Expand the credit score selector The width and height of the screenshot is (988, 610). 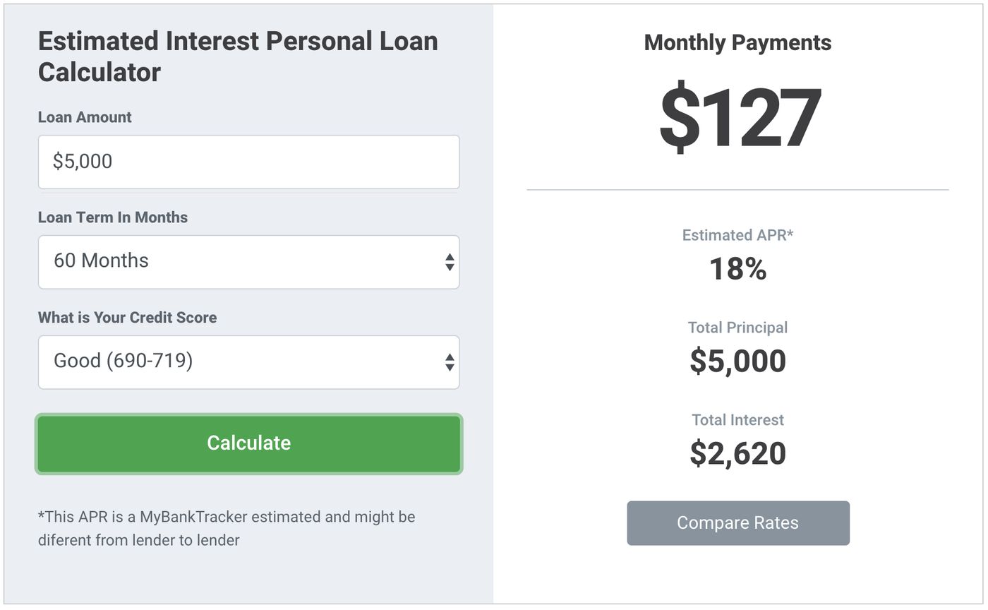click(248, 361)
